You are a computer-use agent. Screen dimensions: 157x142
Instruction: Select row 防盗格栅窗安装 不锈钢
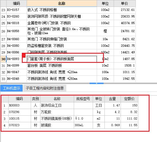(x=68, y=46)
